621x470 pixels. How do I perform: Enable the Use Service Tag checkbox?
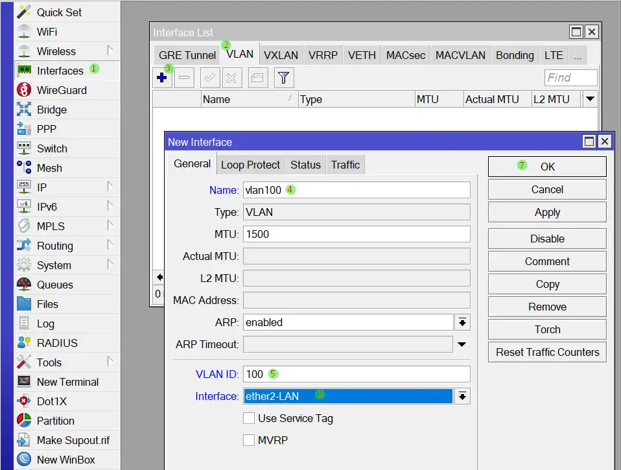point(249,418)
